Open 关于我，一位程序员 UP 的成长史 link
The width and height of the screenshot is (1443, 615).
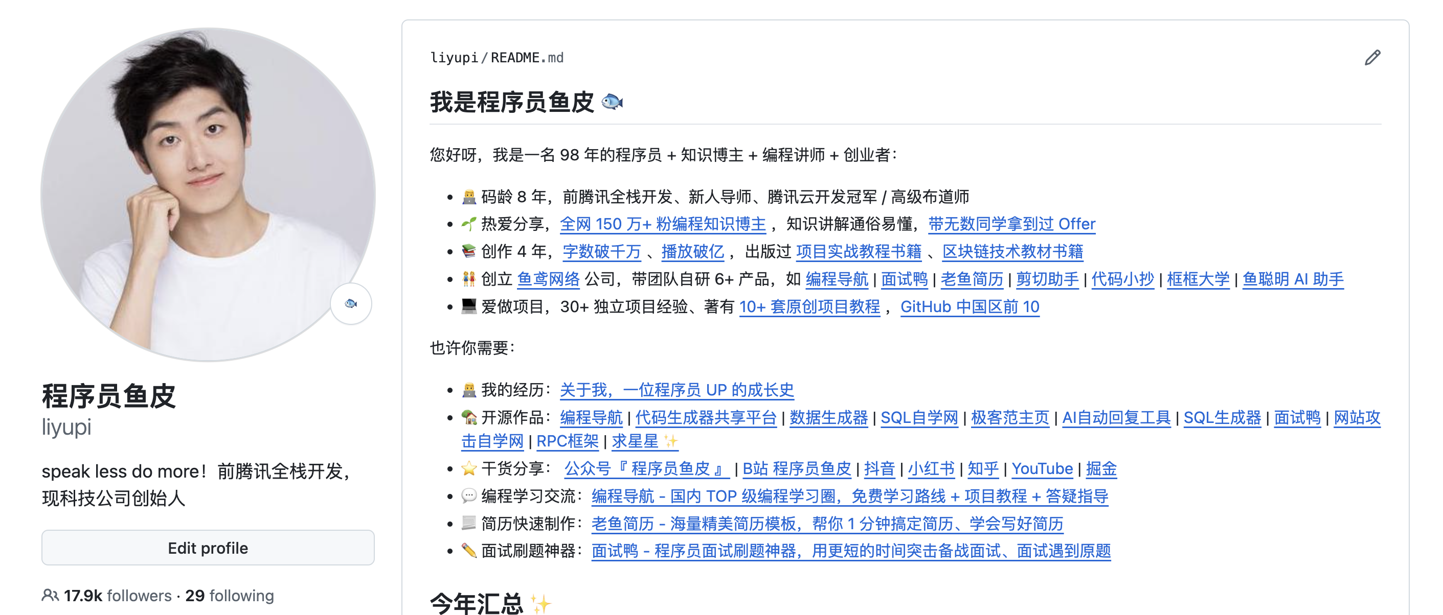677,390
